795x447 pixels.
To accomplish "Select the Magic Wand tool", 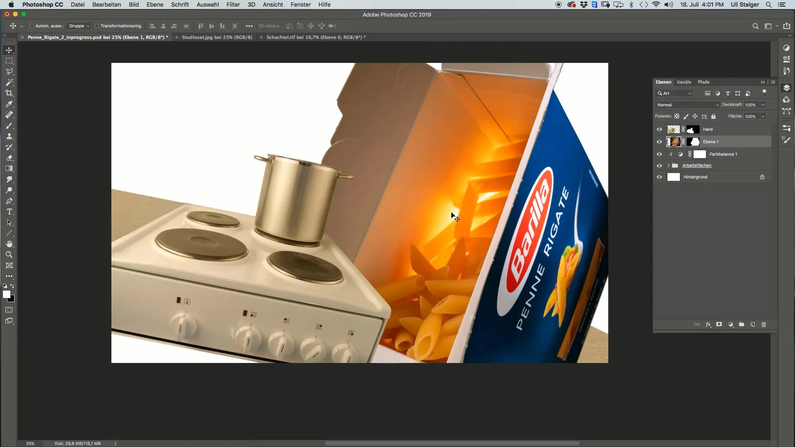I will tap(9, 82).
